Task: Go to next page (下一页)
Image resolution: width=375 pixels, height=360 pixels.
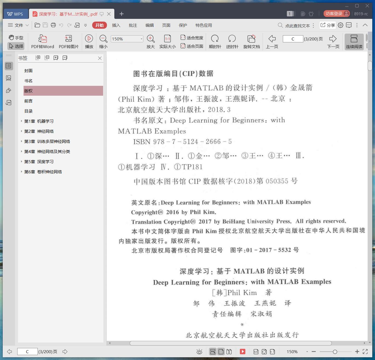Action: click(333, 42)
